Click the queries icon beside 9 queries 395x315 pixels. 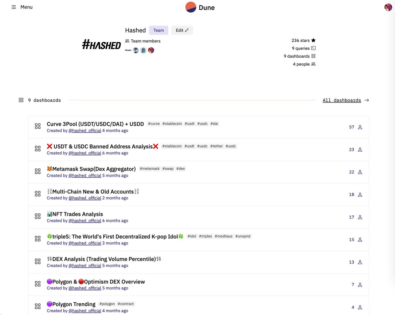coord(313,48)
